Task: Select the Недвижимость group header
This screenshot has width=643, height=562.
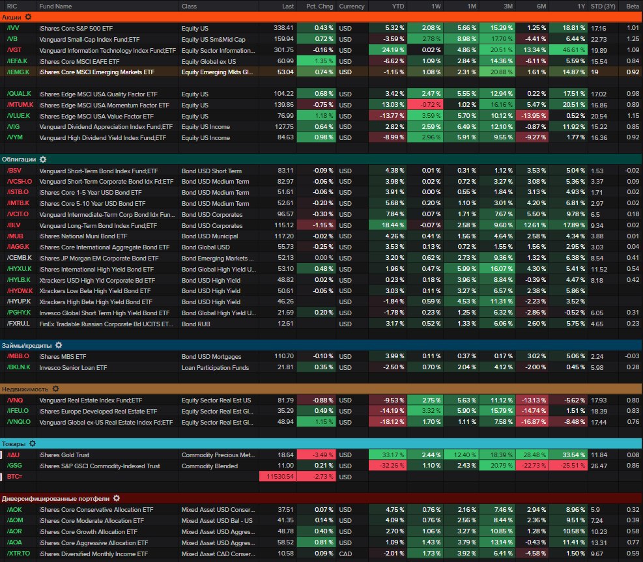Action: click(x=322, y=389)
